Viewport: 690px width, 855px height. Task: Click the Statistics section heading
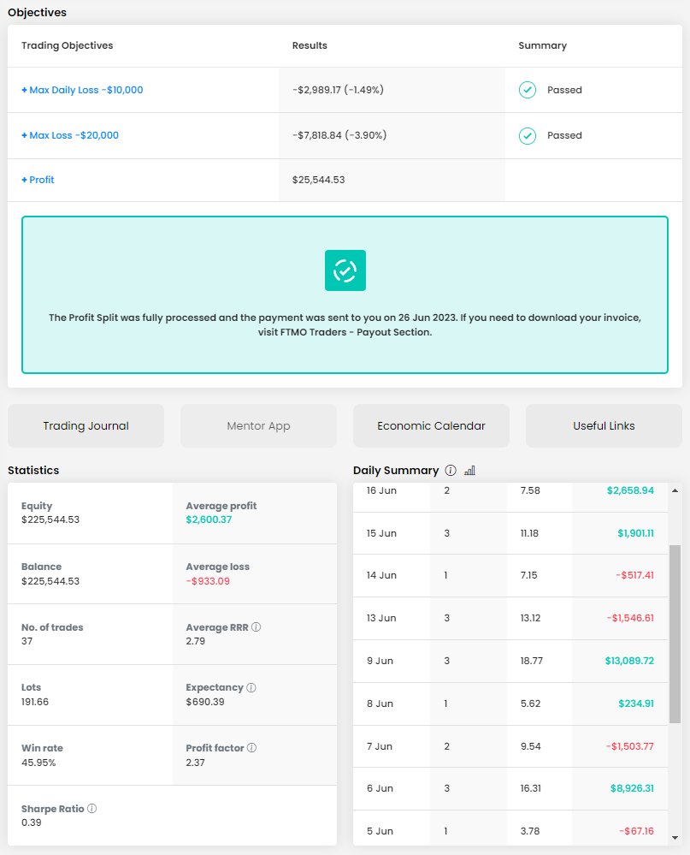[x=33, y=470]
